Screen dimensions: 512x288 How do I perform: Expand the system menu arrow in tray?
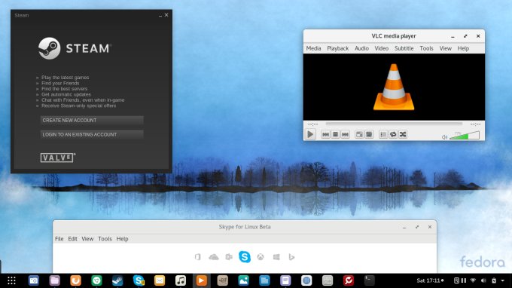pyautogui.click(x=502, y=280)
